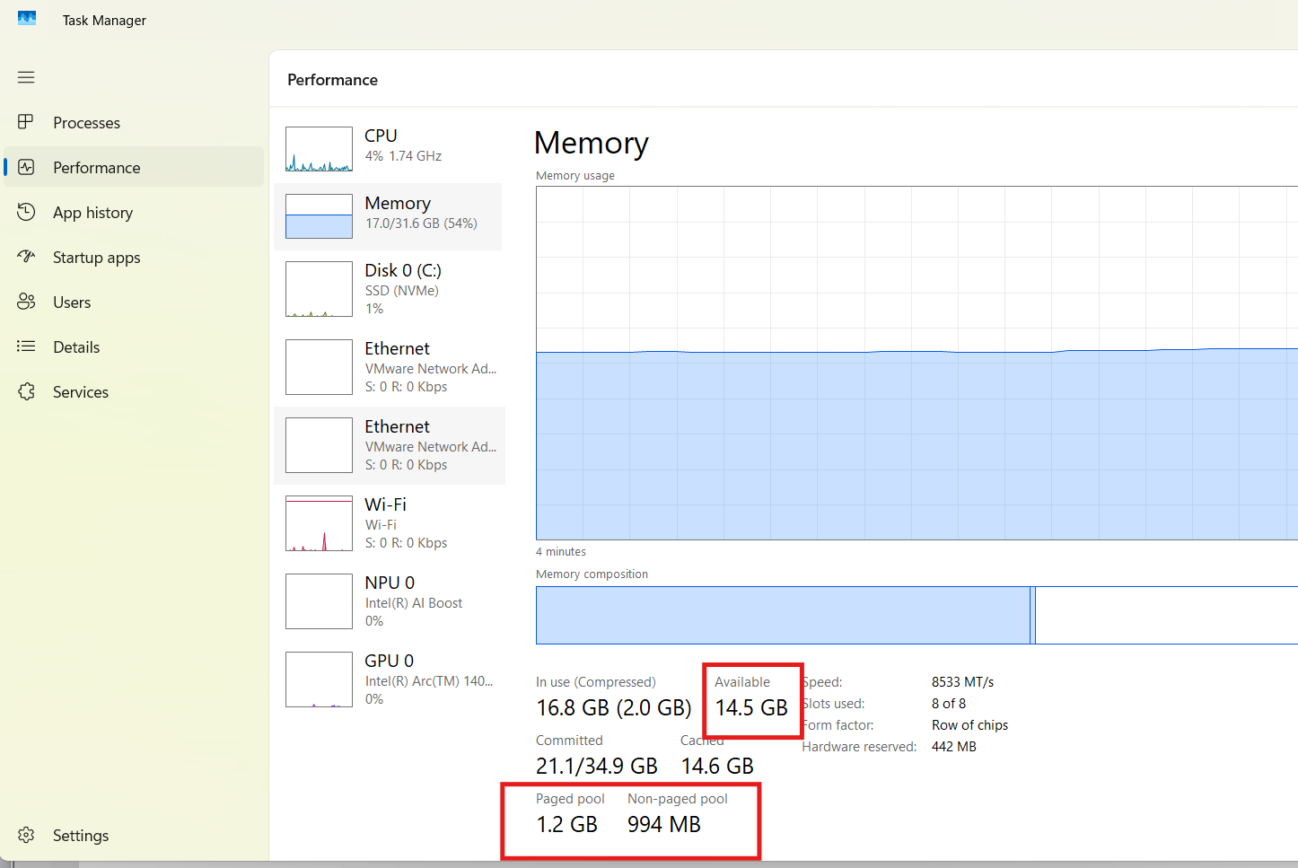This screenshot has height=868, width=1298.
Task: Click the Memory heading
Action: point(591,143)
